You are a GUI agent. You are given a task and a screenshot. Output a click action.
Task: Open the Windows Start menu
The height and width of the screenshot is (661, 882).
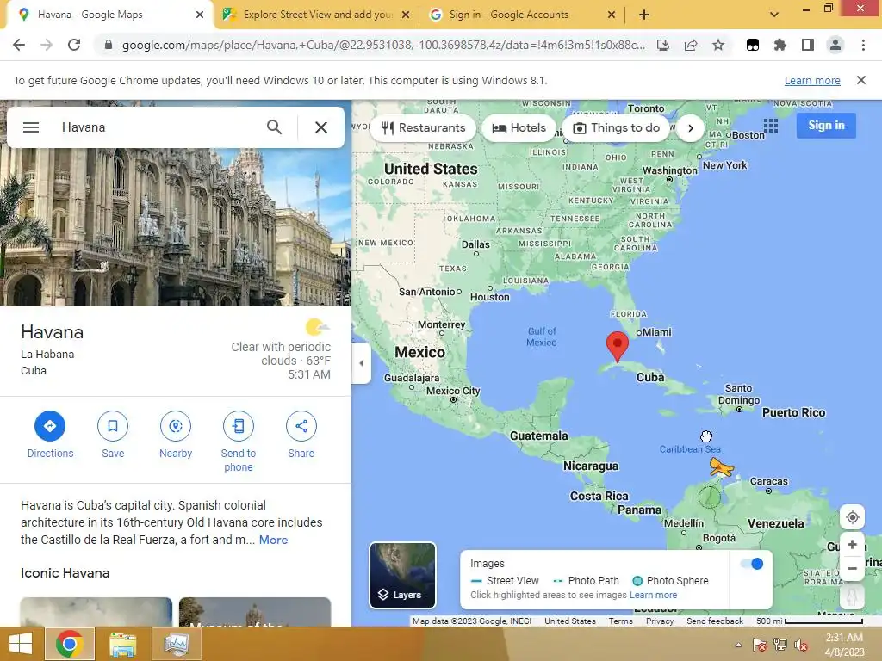[21, 644]
